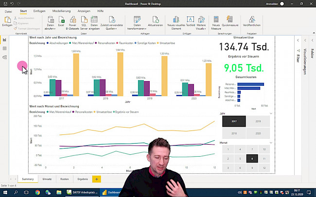
Task: Select month 12 in Monat slicer
Action: 264,168
